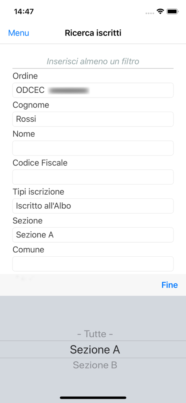
Task: Tap the Ricerca iscritti title
Action: pos(93,33)
